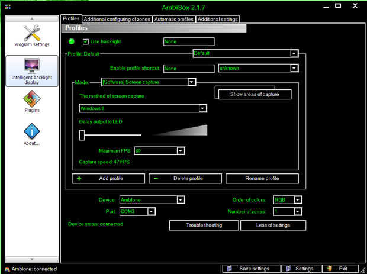Toggle the Use backlight checkbox
Screen dimensions: 367x274
coord(85,41)
